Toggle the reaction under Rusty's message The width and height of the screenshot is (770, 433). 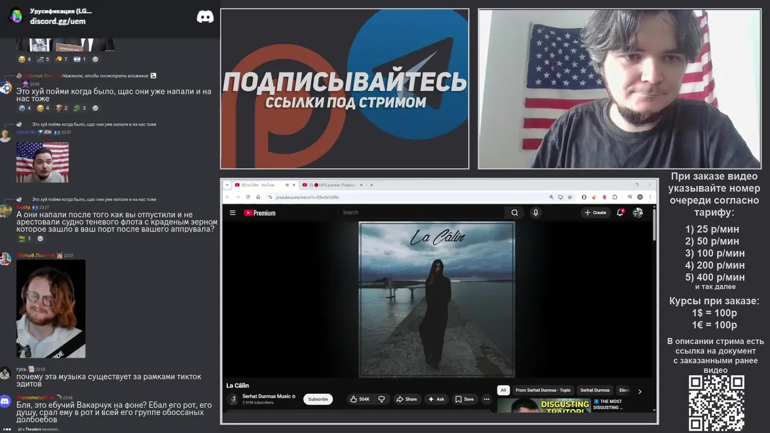coord(24,238)
